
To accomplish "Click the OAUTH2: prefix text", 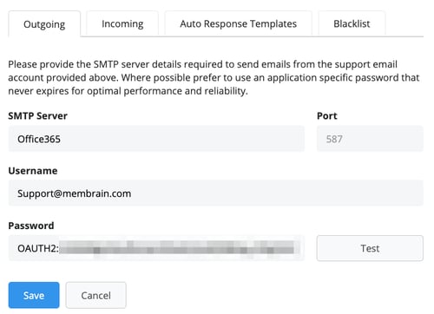I will click(38, 248).
